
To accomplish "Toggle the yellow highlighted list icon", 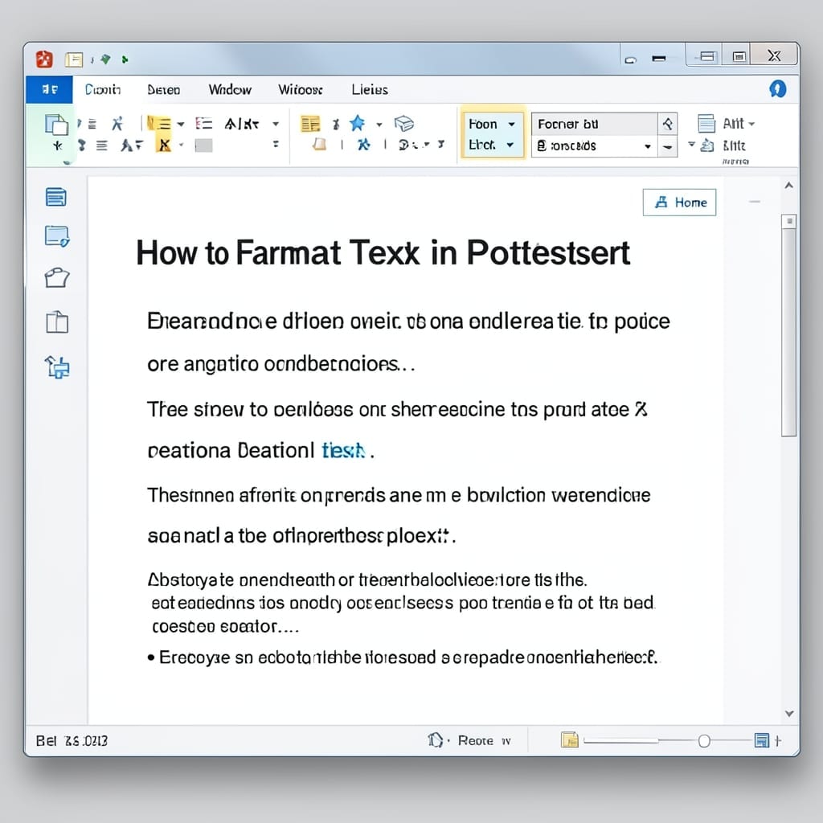I will point(159,124).
